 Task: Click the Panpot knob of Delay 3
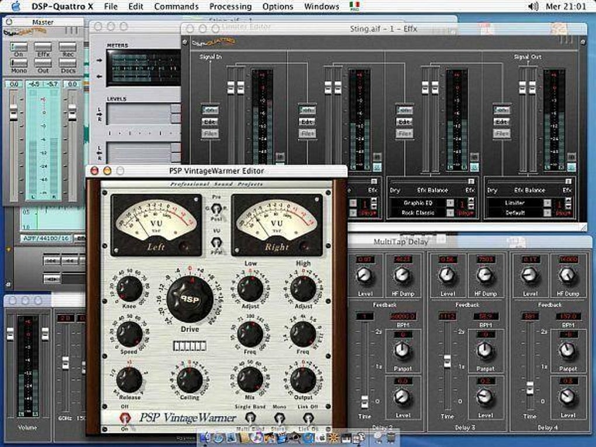tap(486, 351)
